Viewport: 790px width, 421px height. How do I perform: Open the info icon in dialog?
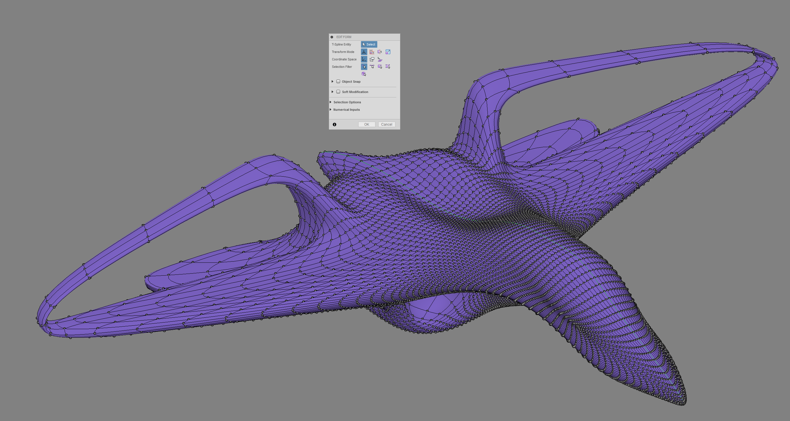click(x=335, y=124)
